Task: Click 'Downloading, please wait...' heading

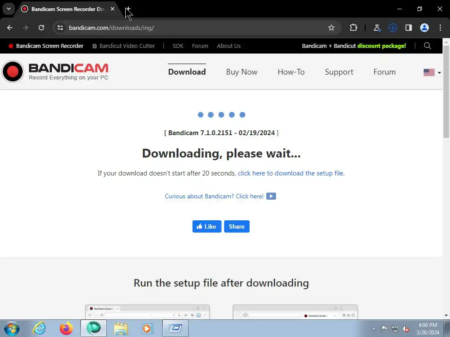Action: pos(221,153)
